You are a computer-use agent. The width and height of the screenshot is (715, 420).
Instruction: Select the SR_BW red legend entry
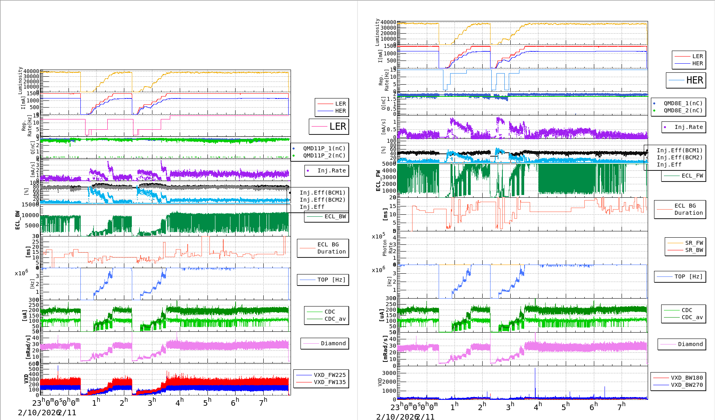tap(685, 250)
